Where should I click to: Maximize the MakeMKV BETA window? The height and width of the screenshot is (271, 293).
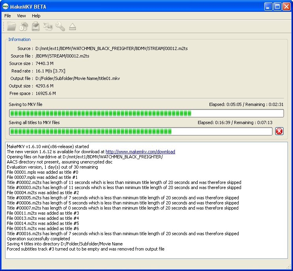277,7
